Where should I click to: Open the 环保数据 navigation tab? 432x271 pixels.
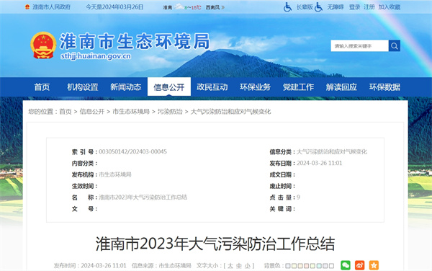[x=384, y=87]
